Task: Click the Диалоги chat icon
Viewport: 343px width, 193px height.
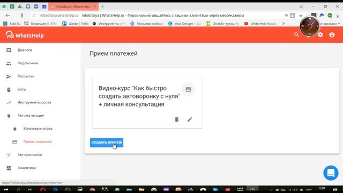Action: 9,50
